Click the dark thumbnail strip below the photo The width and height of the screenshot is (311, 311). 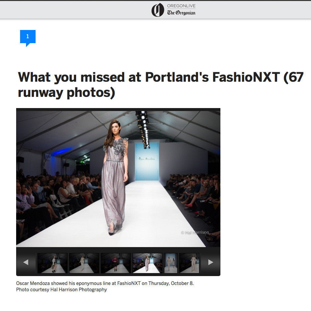click(118, 263)
